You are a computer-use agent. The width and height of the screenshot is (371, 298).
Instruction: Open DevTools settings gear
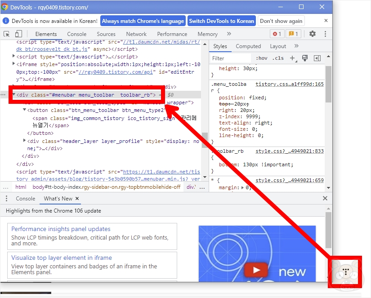(313, 34)
